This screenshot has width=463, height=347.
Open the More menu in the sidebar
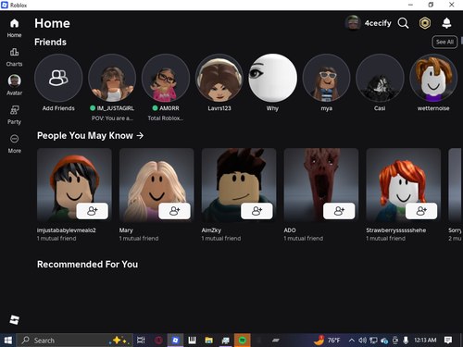click(x=14, y=143)
